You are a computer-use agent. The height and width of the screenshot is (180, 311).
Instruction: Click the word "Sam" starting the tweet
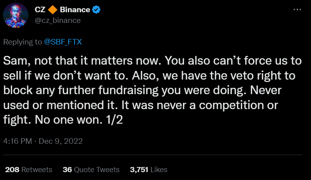click(13, 61)
